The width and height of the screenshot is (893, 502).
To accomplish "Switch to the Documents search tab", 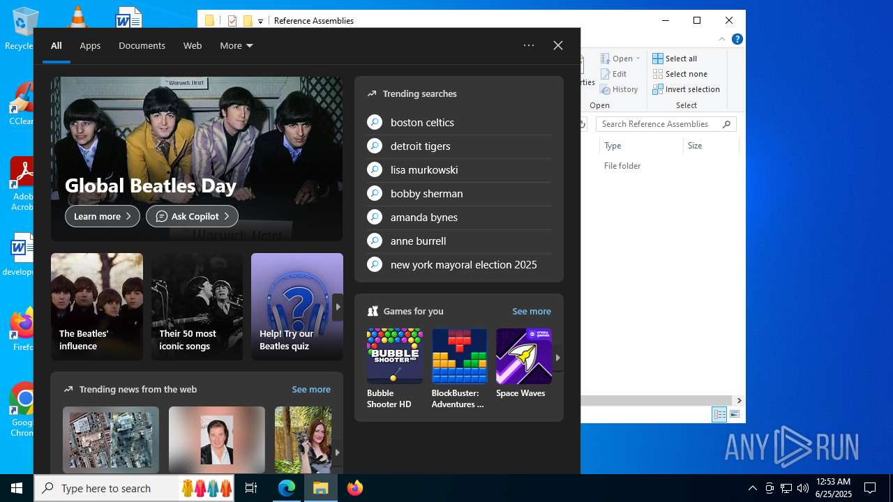I will click(x=142, y=45).
